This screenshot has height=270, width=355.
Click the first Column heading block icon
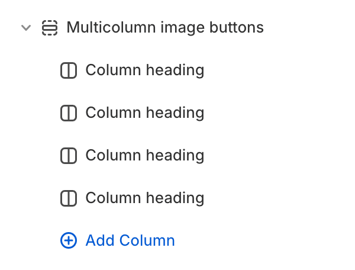[69, 70]
